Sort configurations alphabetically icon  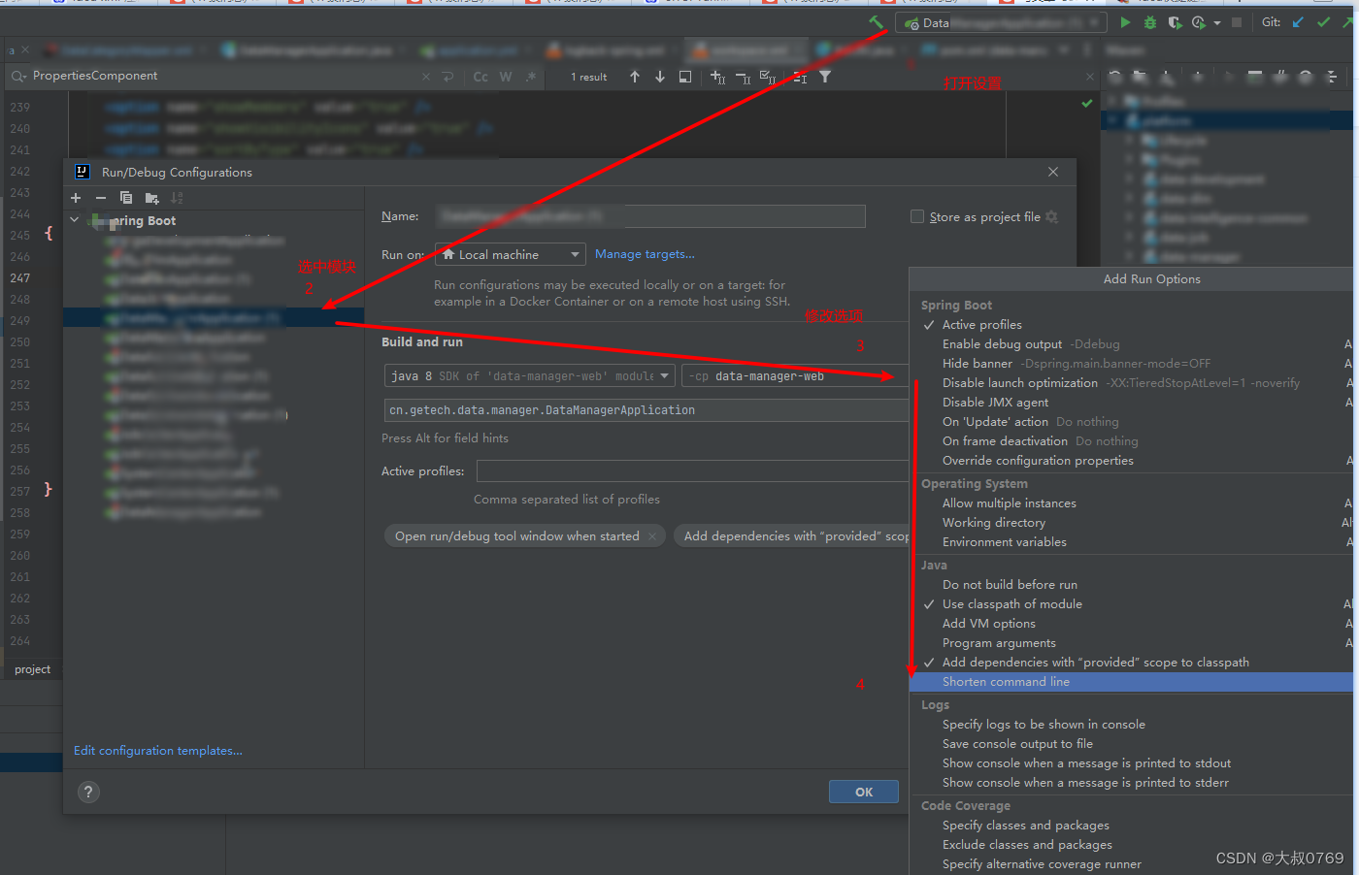(177, 198)
